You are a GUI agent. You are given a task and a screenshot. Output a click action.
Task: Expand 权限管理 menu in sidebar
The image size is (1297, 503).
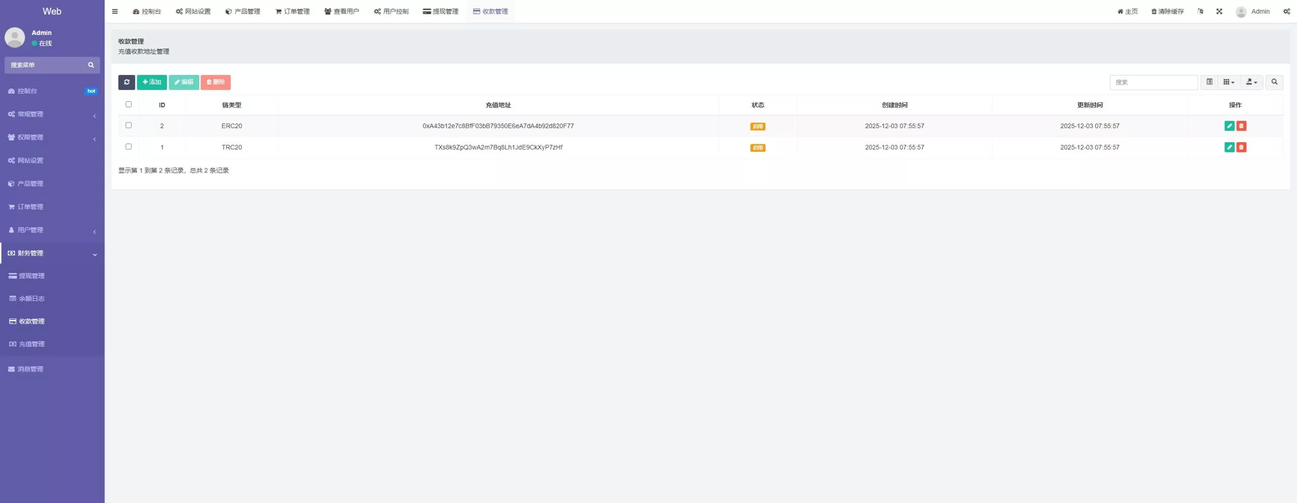52,138
